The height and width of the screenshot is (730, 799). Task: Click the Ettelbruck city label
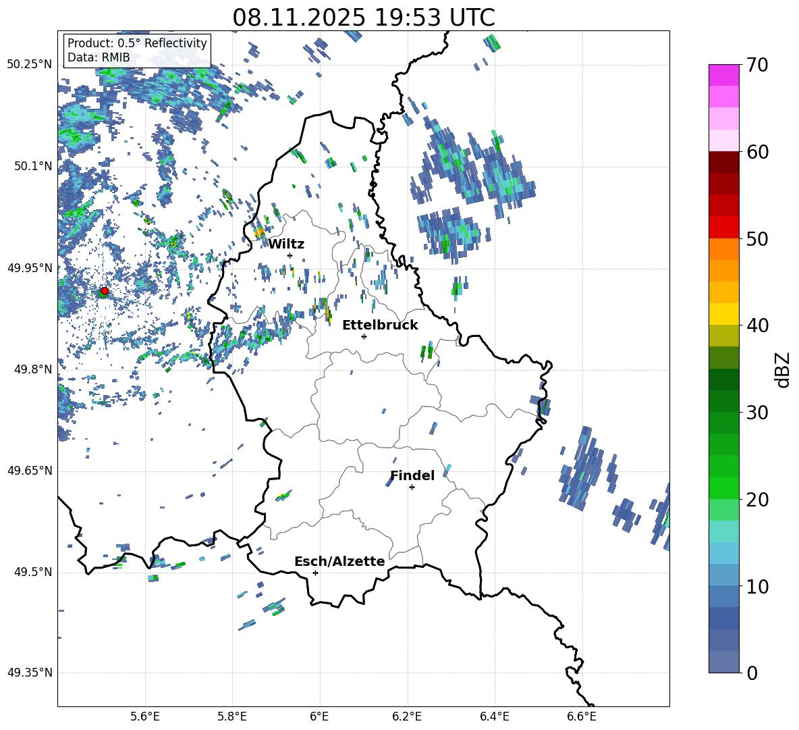click(380, 325)
